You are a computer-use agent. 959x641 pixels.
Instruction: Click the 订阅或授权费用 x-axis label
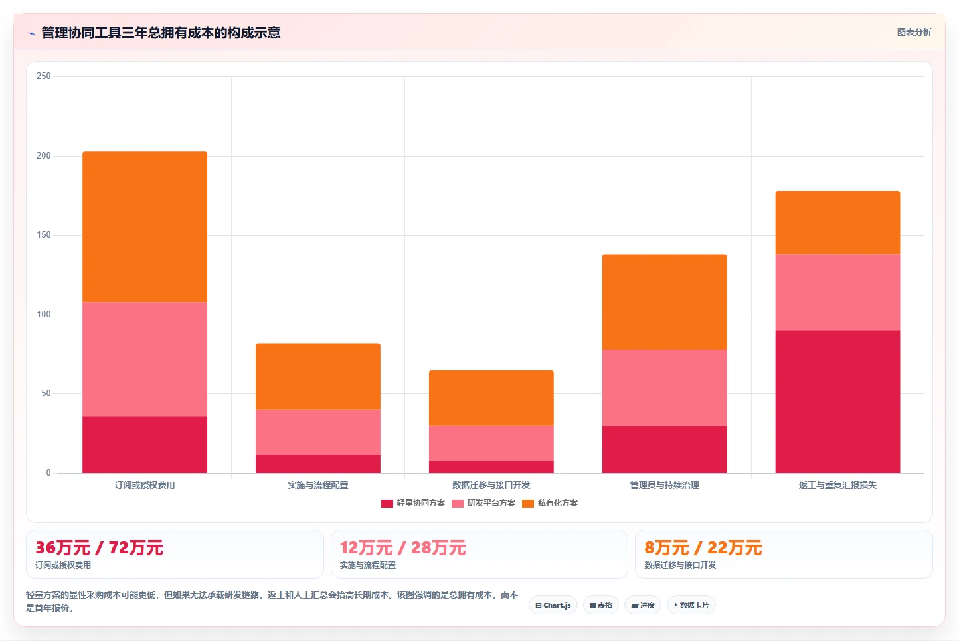point(145,485)
